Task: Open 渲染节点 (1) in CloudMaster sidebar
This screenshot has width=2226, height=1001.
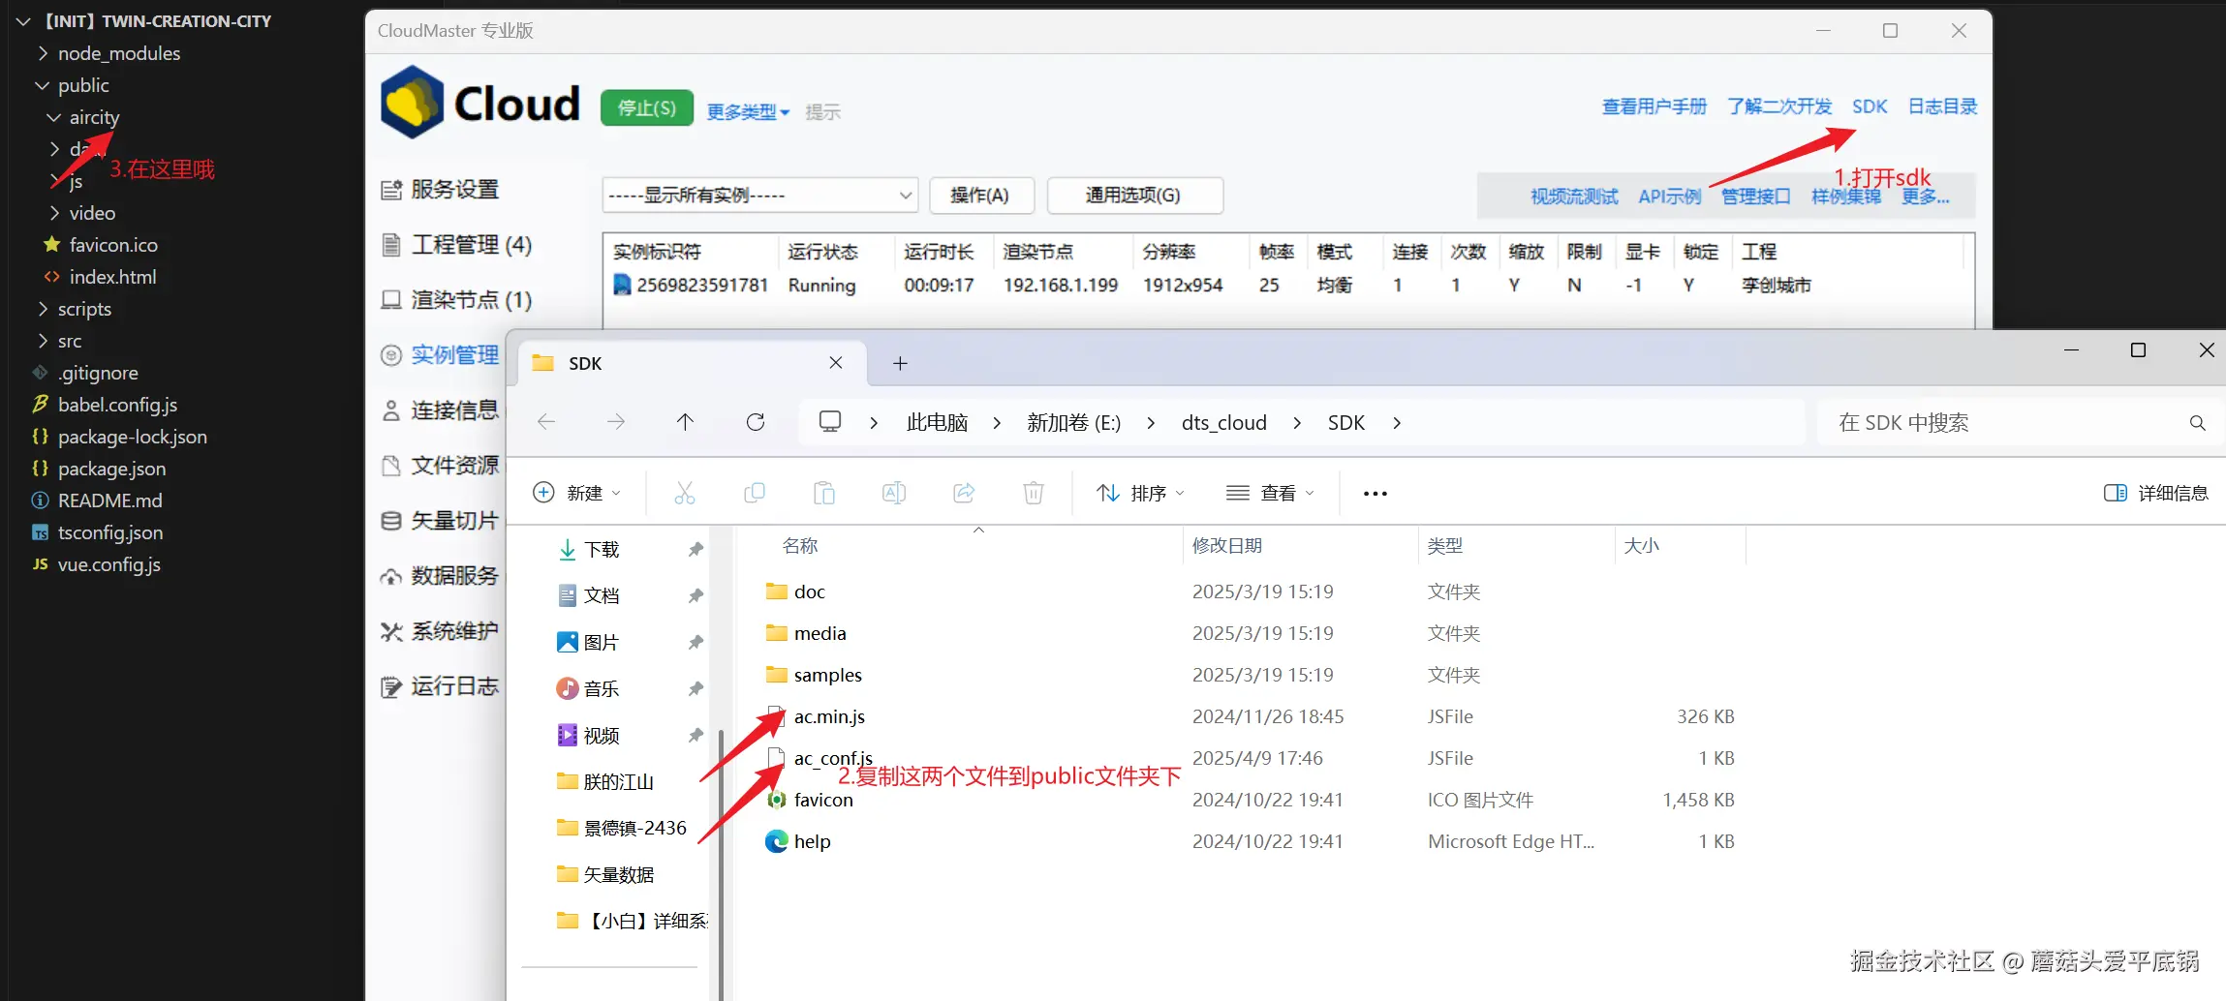Action: 457,300
